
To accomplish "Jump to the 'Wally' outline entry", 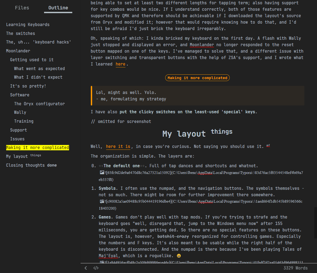I will pos(20,112).
